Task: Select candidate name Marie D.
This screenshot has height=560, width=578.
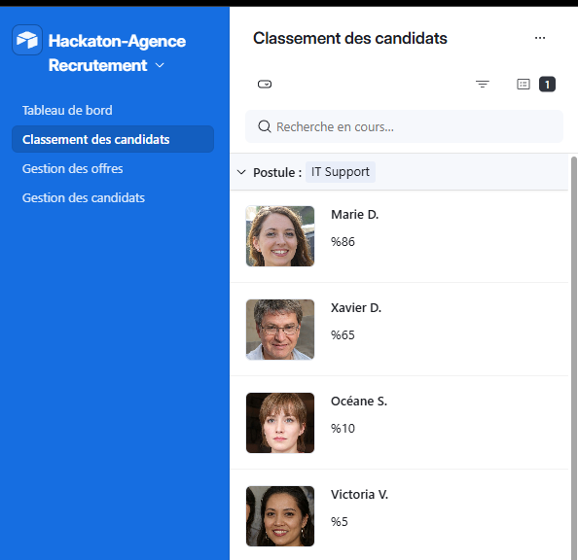Action: [x=354, y=215]
